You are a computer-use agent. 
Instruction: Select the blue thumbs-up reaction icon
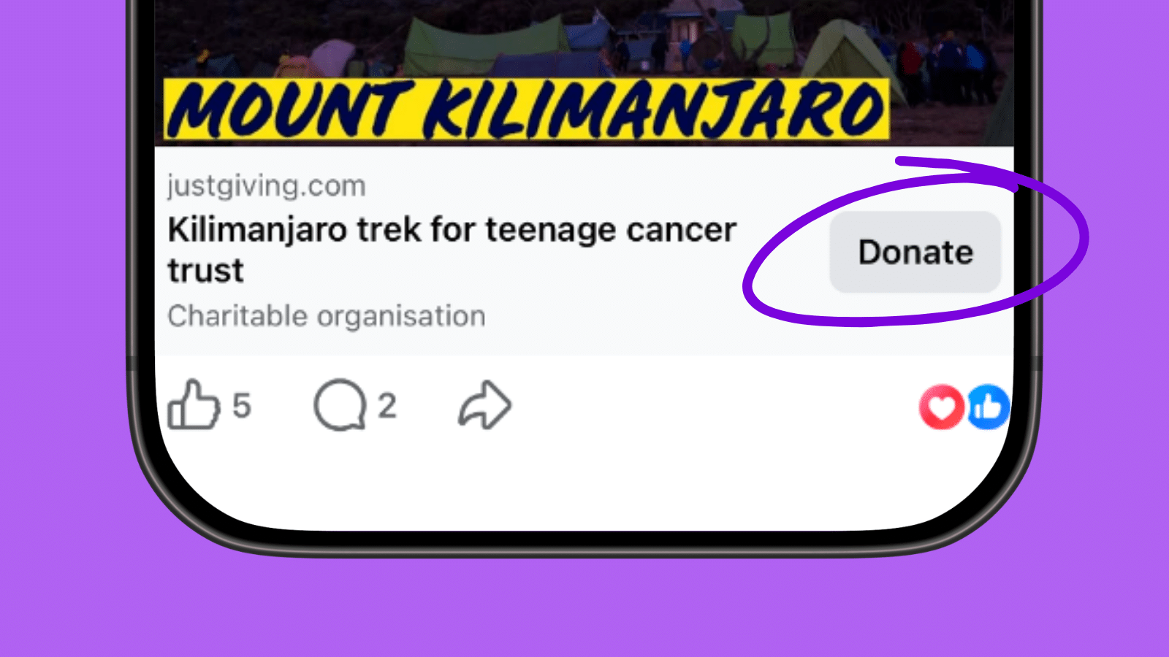pos(989,407)
